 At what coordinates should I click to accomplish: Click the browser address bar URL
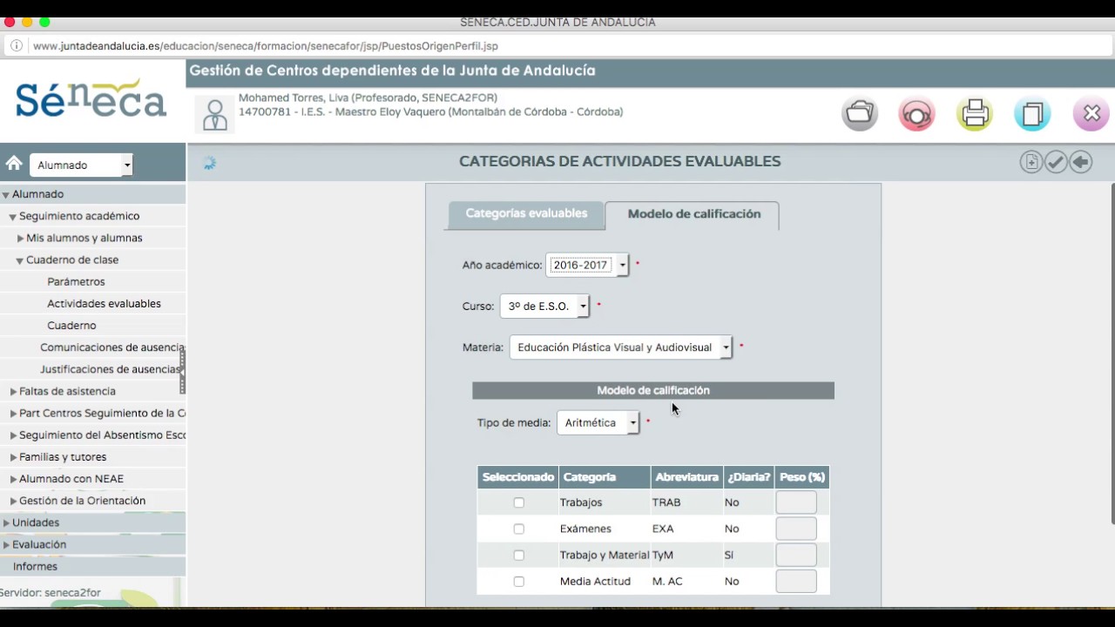click(x=265, y=46)
